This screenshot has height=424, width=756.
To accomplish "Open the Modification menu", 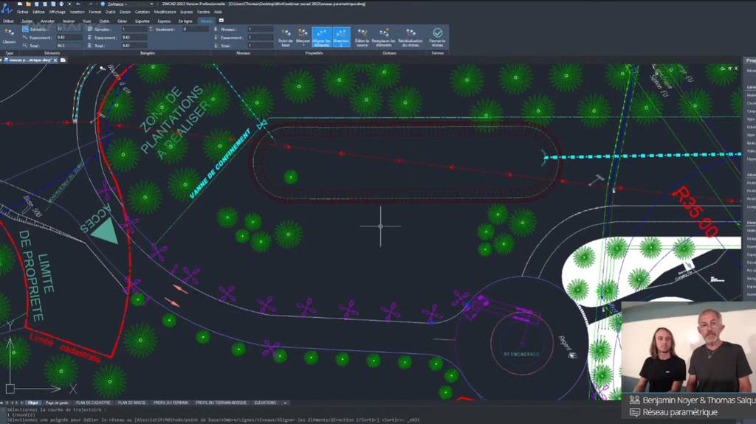I will click(x=165, y=12).
